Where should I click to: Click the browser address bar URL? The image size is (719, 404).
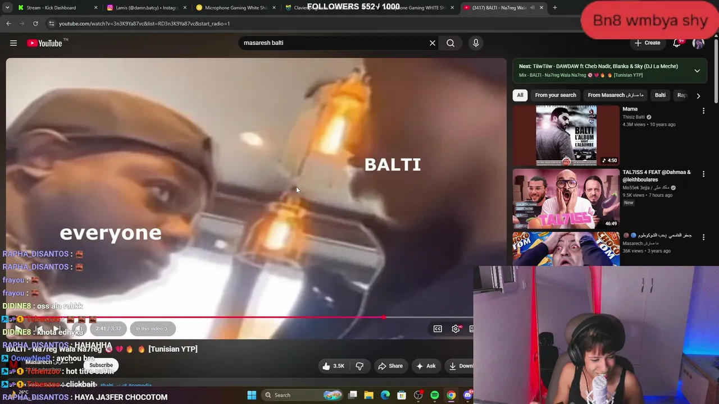pos(144,24)
